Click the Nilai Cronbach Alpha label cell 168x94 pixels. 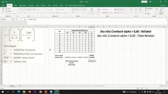[72, 61]
